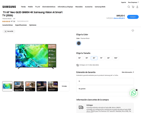Switch to Opiniones tab
Image resolution: width=141 pixels, height=113 pixels.
point(33,25)
